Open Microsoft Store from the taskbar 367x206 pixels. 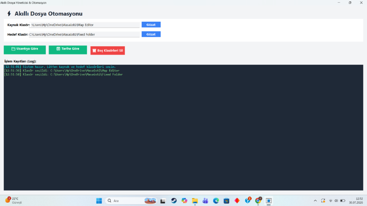[226, 200]
